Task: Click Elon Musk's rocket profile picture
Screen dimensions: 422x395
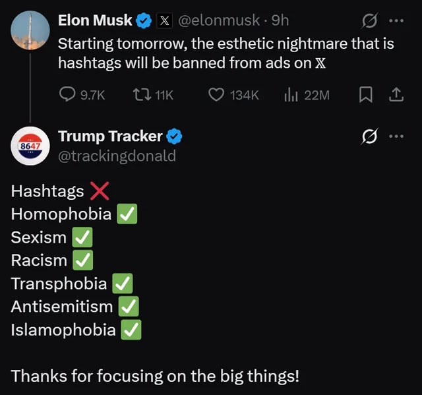Action: tap(30, 31)
